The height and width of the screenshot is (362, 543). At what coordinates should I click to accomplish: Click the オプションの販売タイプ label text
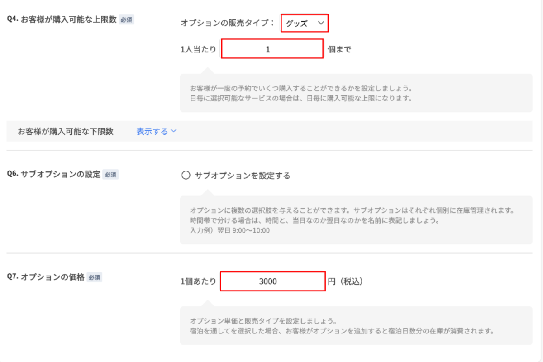pos(228,23)
